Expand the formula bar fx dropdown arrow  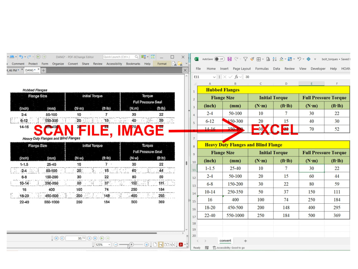tap(241, 77)
